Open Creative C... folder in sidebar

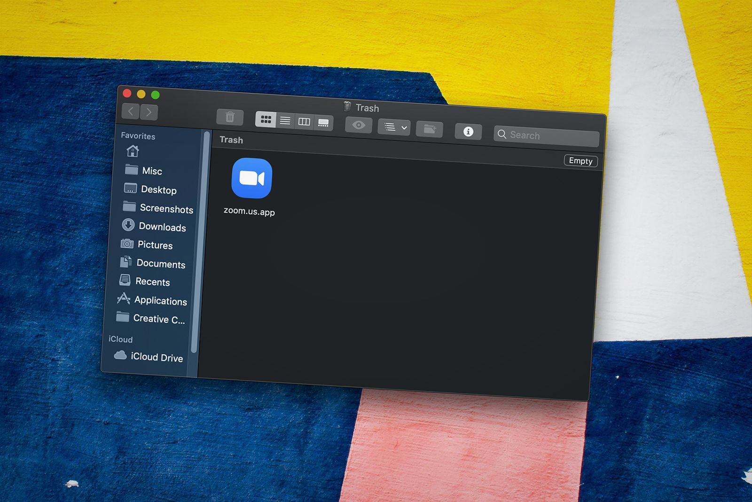point(150,319)
